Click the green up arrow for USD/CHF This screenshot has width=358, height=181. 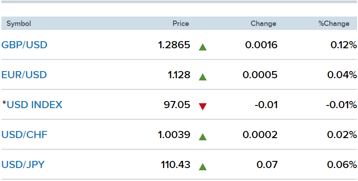click(203, 137)
